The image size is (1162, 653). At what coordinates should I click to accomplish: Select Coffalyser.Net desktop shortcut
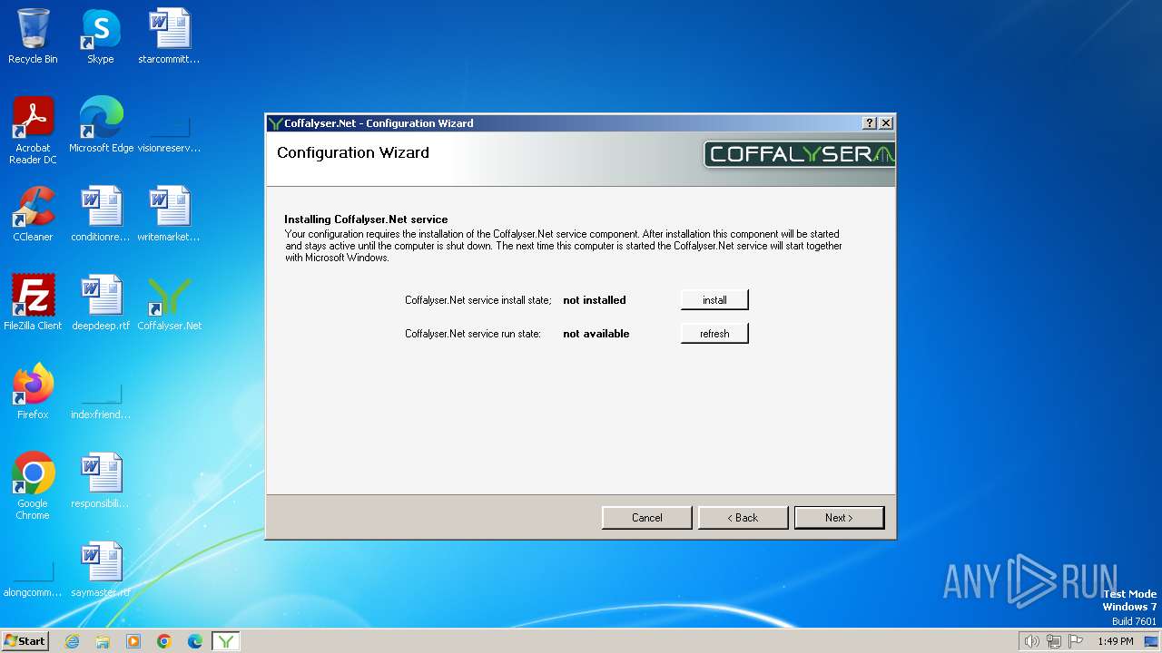click(169, 303)
